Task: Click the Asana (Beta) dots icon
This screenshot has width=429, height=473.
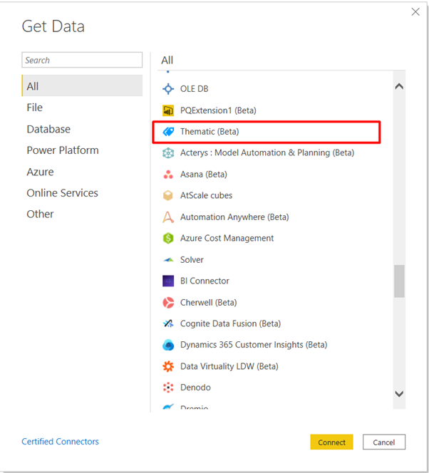Action: (168, 175)
